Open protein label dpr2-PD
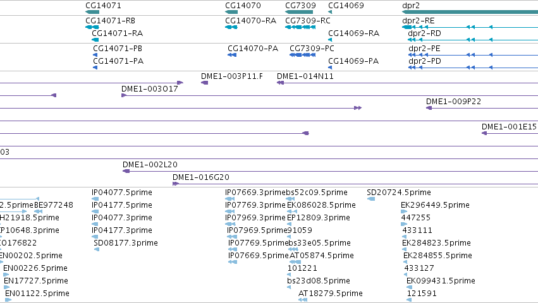 point(425,61)
